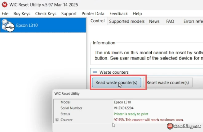Click the Status row label

65,114
